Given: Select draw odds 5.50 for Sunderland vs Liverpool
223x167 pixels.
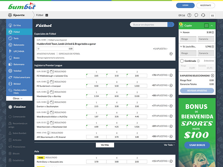Looking at the screenshot, I should [x=117, y=86].
